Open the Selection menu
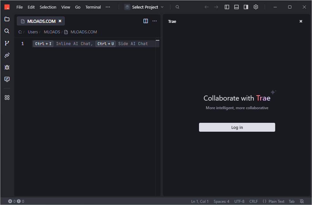The width and height of the screenshot is (312, 205). [x=48, y=7]
